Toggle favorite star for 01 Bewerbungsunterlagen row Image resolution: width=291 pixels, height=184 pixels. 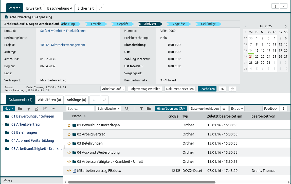pyautogui.click(x=69, y=125)
